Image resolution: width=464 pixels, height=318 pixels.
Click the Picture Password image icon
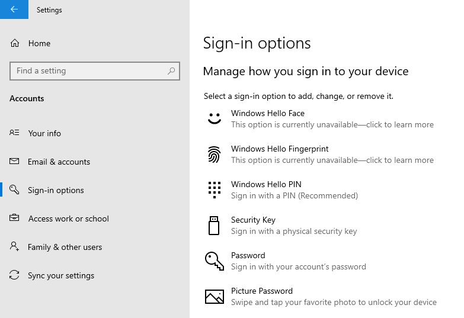pos(215,297)
